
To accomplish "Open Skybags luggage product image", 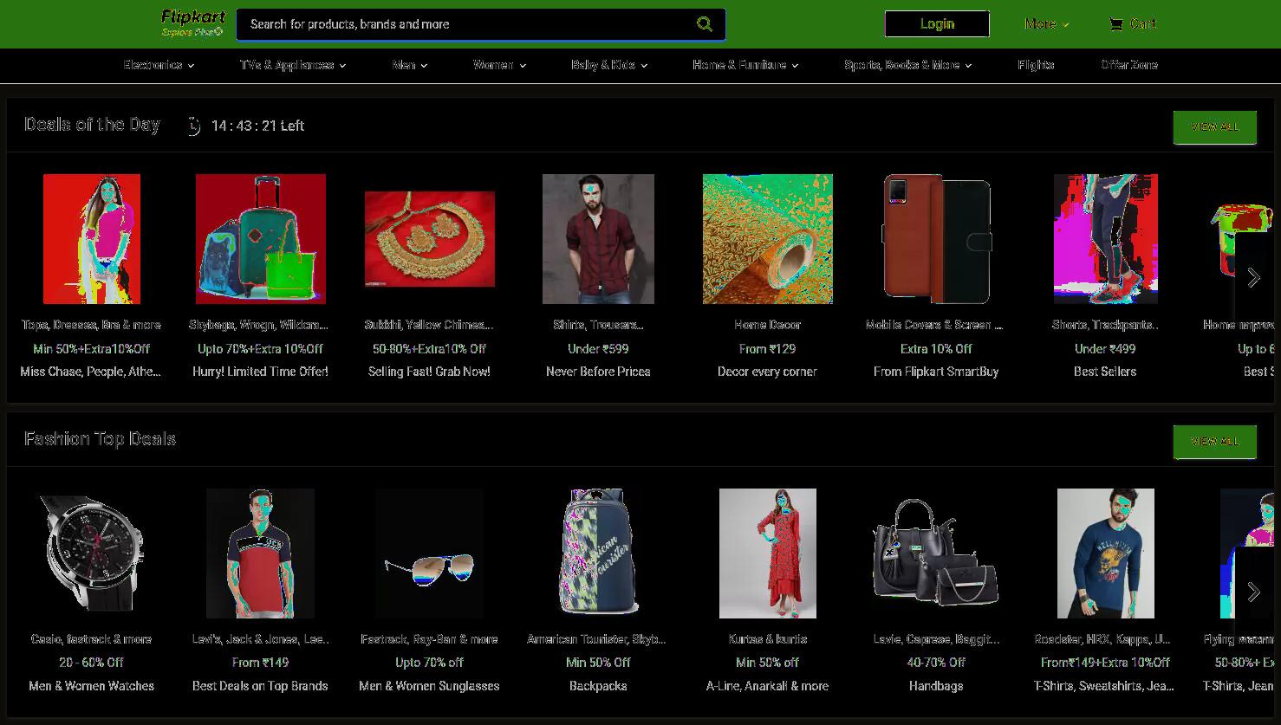I will [261, 239].
